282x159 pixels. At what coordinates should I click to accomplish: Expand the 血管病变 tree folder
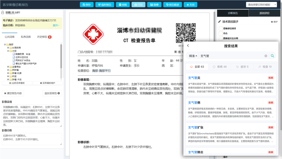click(x=8, y=67)
